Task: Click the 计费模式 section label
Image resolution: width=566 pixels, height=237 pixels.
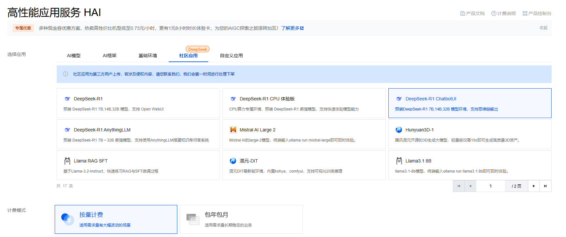Action: click(16, 210)
